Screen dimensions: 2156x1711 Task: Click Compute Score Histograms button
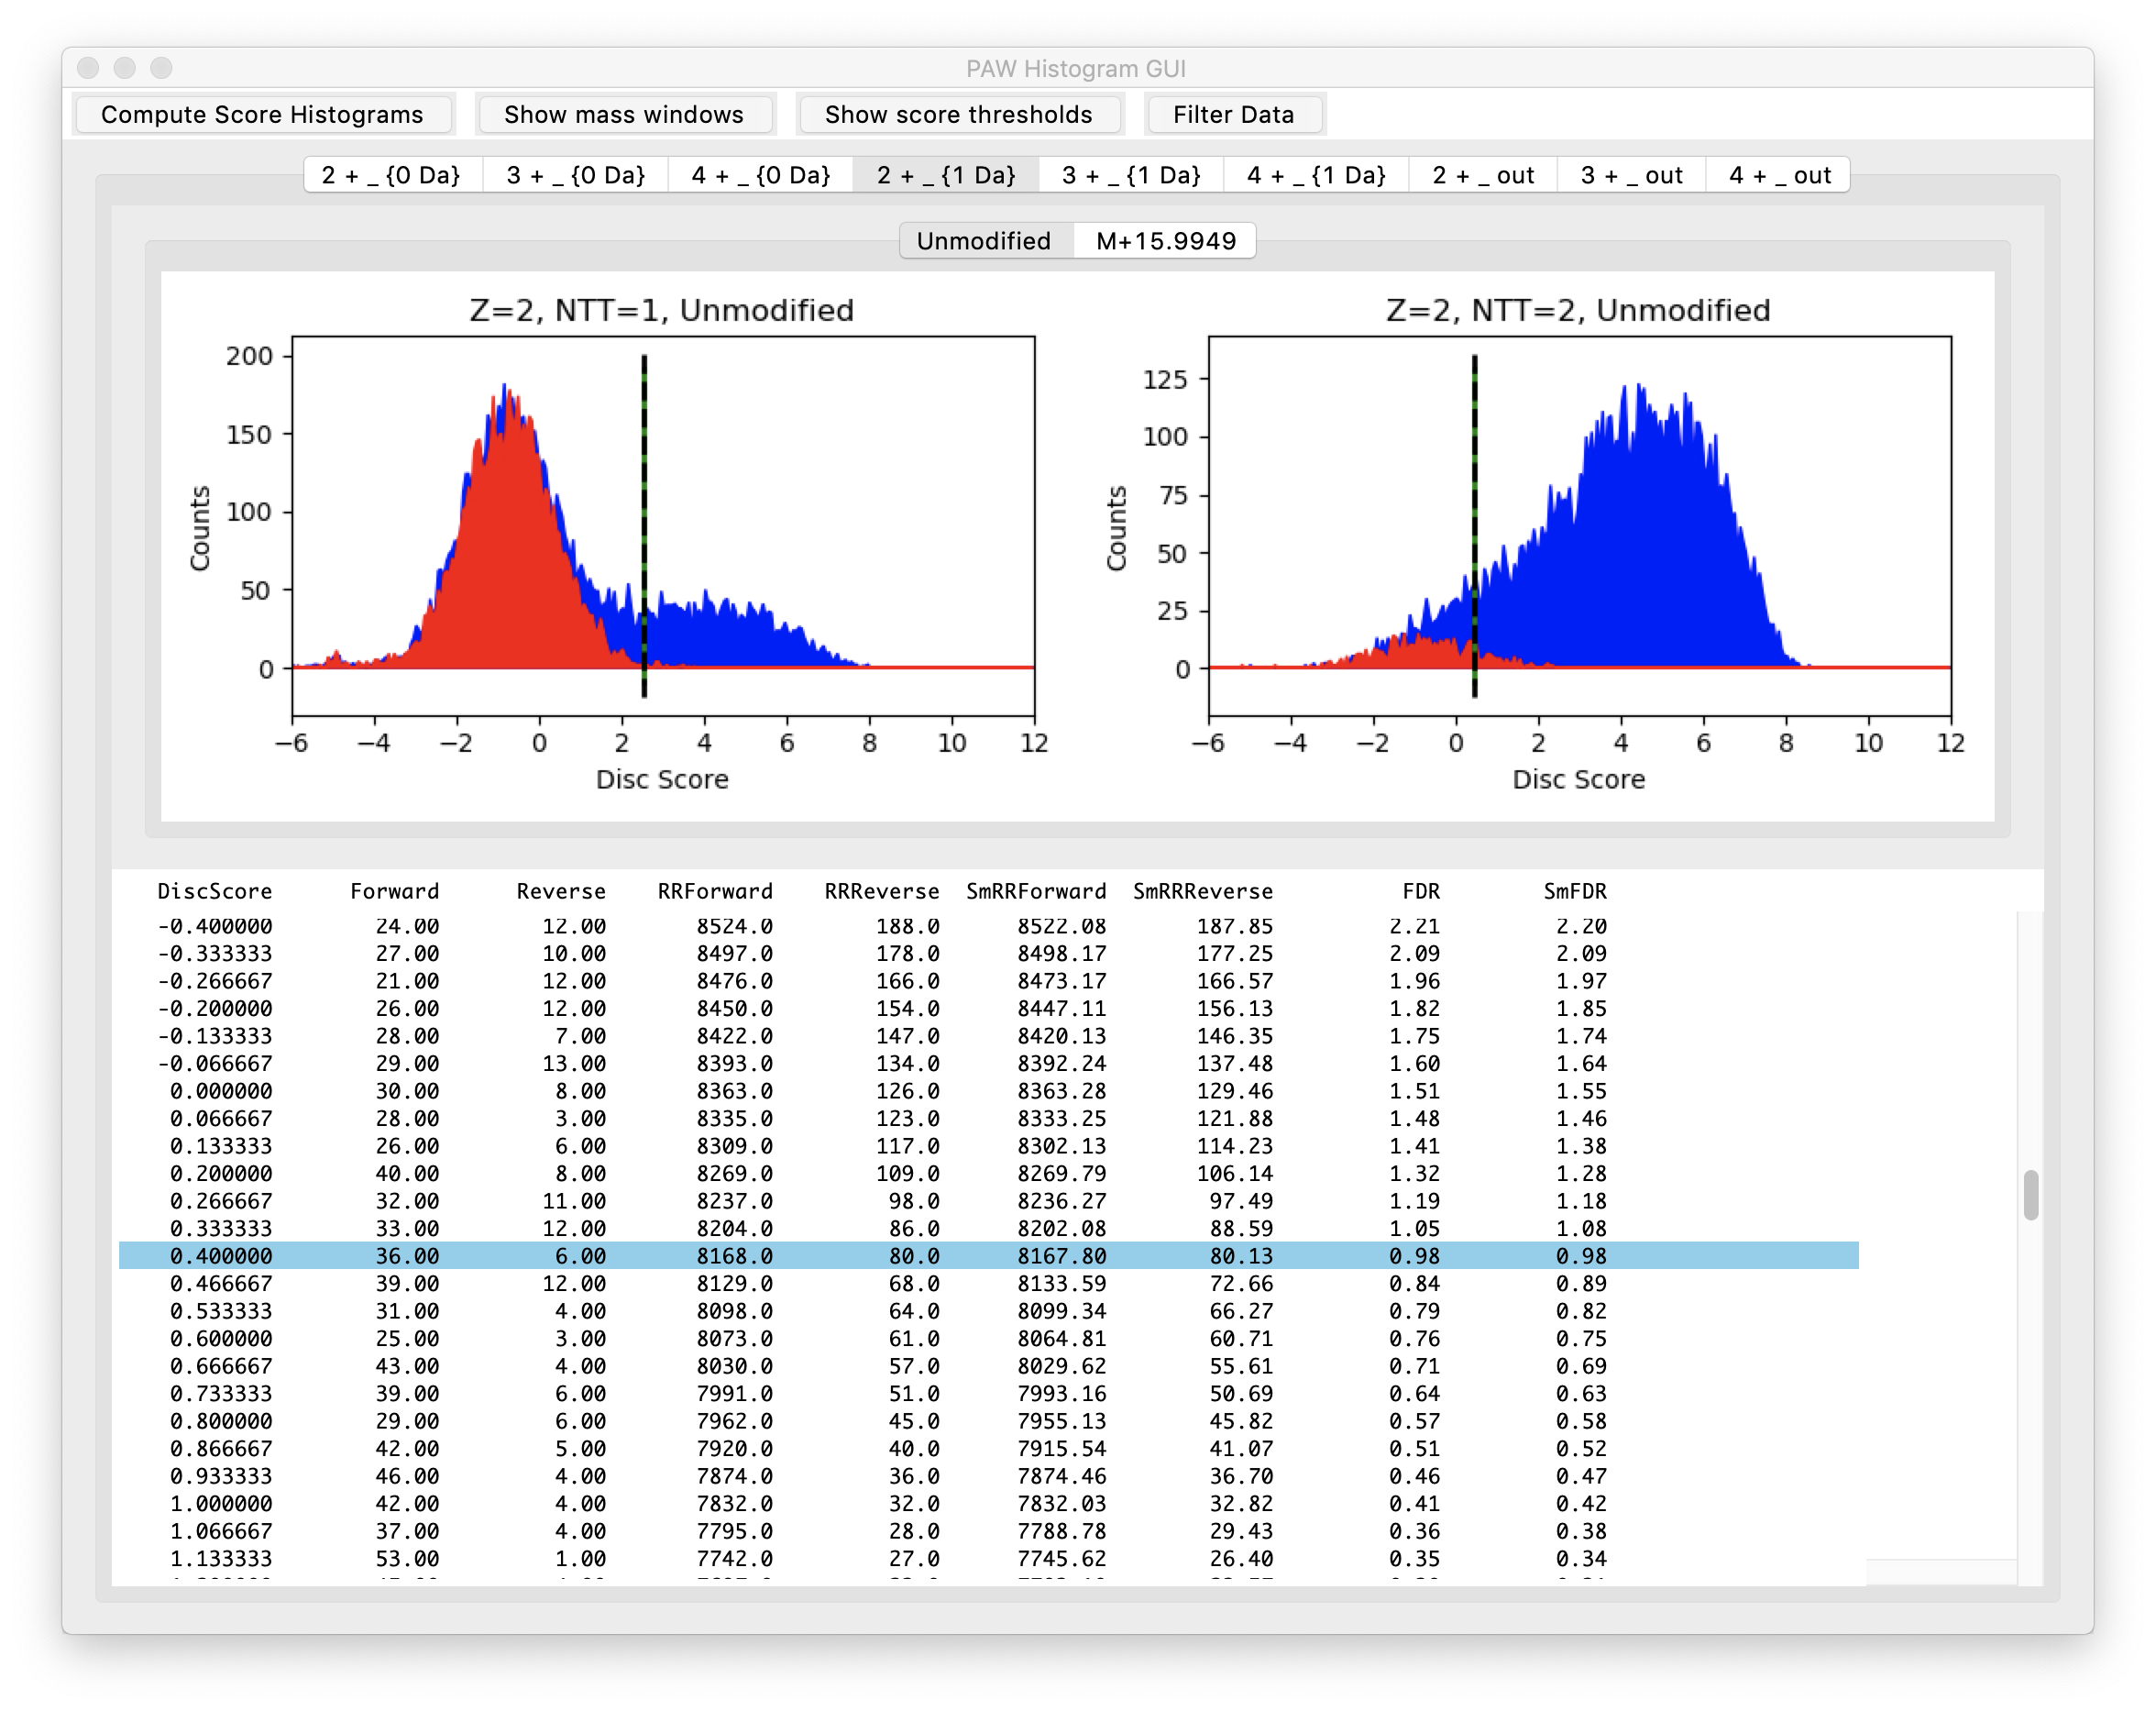[x=262, y=115]
